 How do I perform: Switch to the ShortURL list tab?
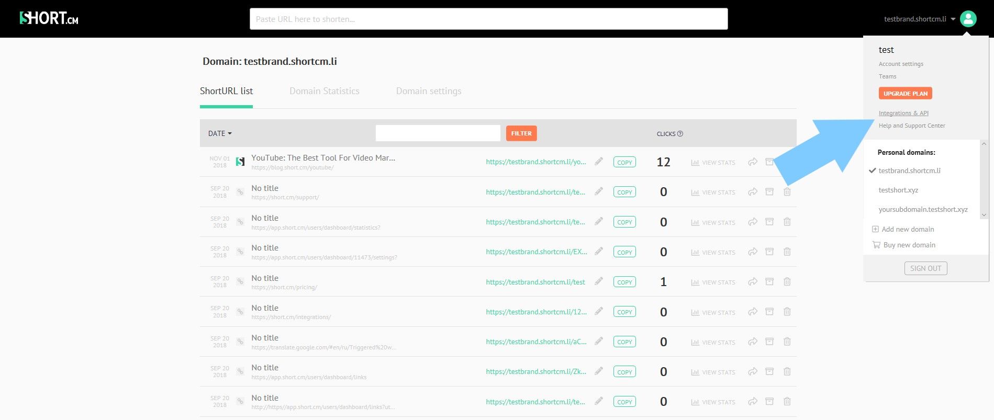[226, 91]
